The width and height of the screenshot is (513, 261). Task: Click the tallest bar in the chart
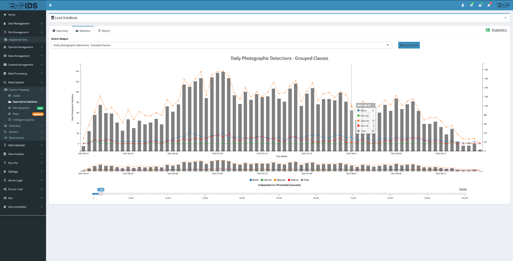223,111
